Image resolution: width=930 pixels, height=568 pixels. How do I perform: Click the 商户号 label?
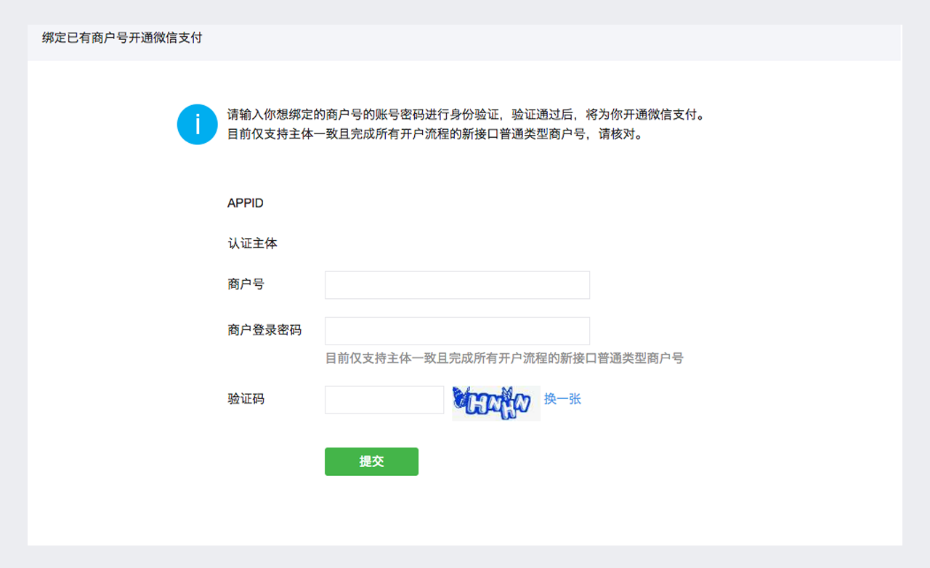coord(246,284)
